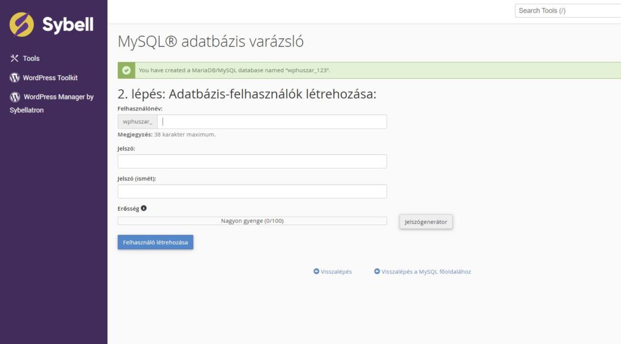Click the Visszalépés back arrow icon
The image size is (621, 344).
tap(316, 271)
